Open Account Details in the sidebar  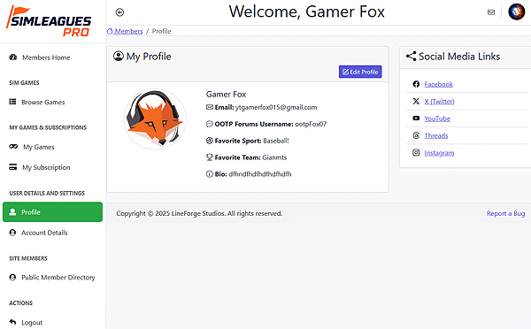click(x=52, y=233)
